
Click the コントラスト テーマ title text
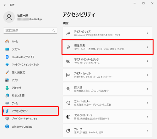[x=83, y=115]
